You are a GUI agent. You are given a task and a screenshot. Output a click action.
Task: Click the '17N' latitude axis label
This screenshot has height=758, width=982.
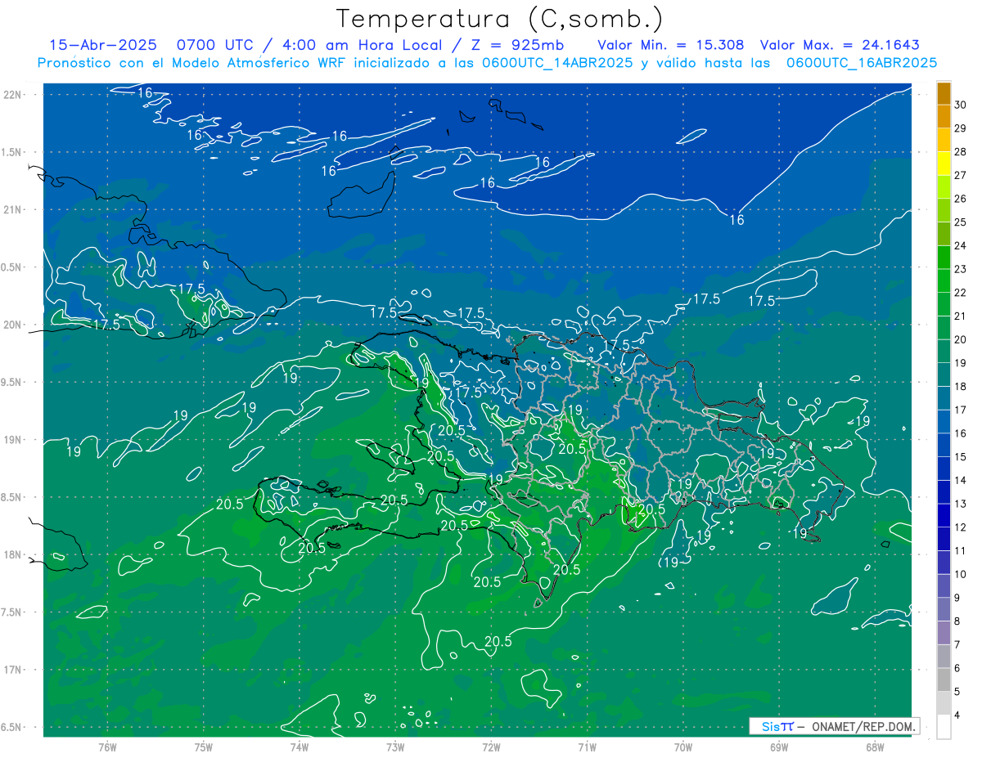(x=12, y=671)
